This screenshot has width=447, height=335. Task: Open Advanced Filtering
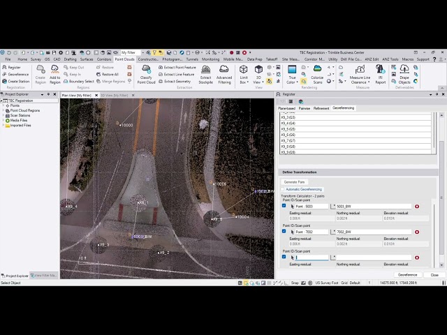(x=224, y=75)
